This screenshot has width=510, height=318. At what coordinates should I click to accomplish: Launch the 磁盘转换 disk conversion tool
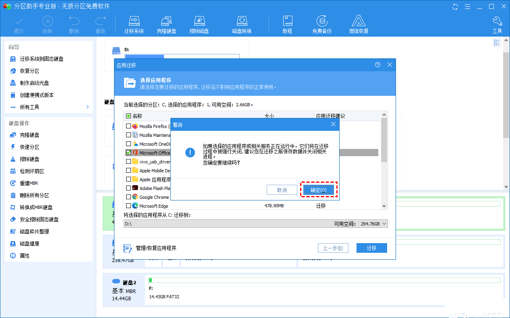tap(242, 23)
